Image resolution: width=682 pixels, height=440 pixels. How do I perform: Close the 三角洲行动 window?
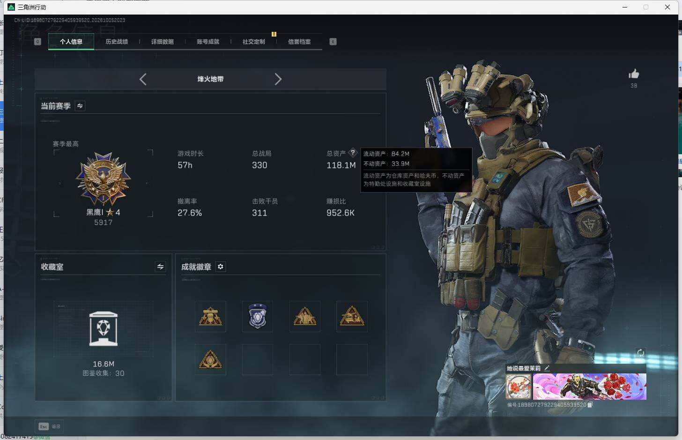pos(667,7)
